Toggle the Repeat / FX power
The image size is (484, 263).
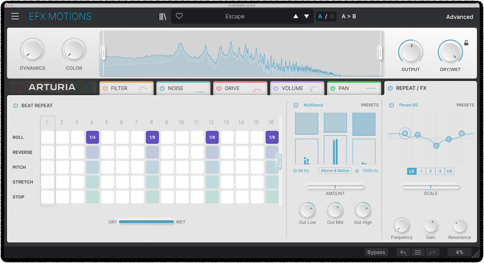click(390, 88)
